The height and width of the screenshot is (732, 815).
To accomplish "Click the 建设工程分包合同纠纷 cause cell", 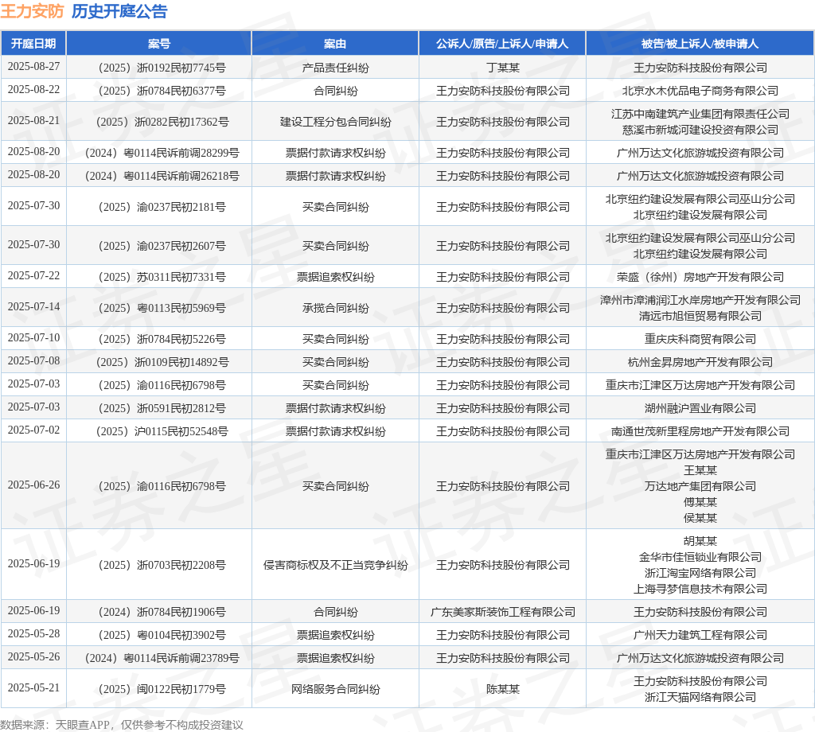I will tap(335, 122).
